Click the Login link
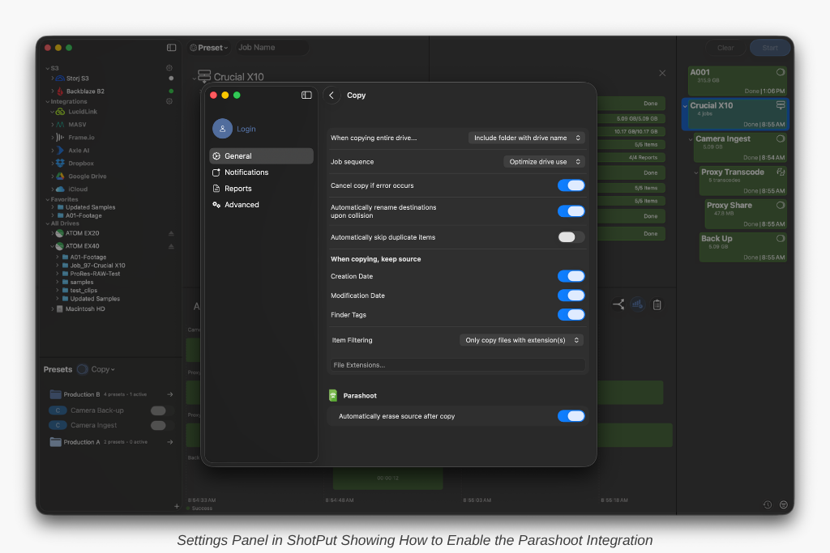The height and width of the screenshot is (553, 830). 246,129
